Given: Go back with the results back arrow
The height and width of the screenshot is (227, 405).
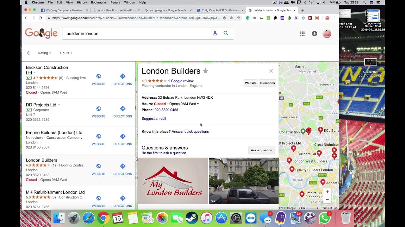Looking at the screenshot, I should [29, 53].
